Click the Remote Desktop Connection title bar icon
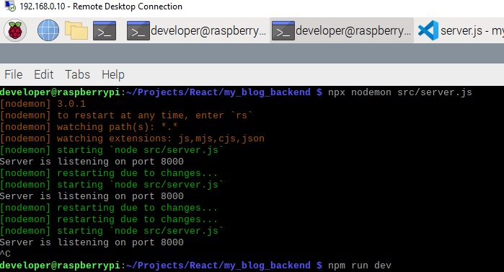This screenshot has width=504, height=272. click(x=10, y=6)
